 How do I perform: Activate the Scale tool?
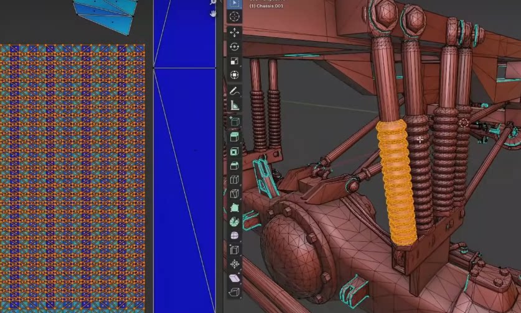pyautogui.click(x=234, y=61)
